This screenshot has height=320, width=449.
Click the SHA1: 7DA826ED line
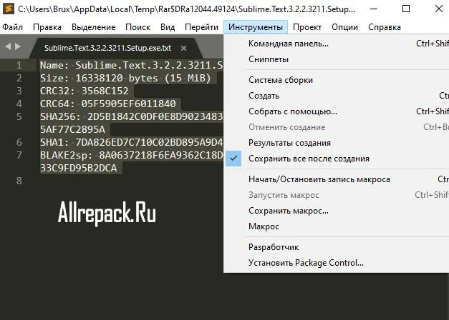(132, 142)
